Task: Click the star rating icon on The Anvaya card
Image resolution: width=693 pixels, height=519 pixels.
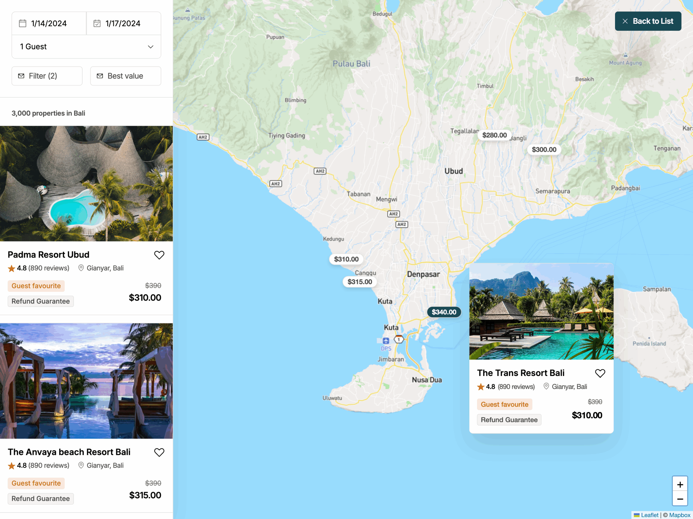Action: 11,465
